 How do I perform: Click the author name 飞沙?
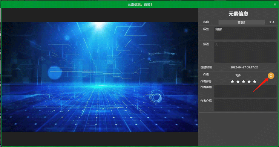[238, 76]
